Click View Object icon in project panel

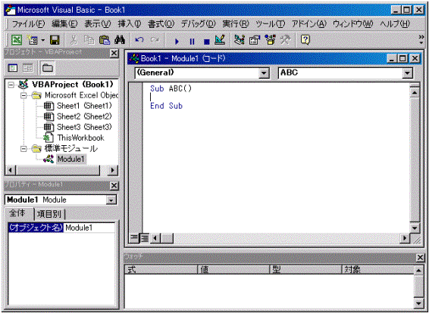click(28, 68)
